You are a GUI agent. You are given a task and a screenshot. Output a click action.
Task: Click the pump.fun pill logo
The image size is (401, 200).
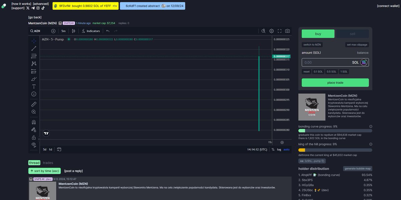[x=4, y=6]
